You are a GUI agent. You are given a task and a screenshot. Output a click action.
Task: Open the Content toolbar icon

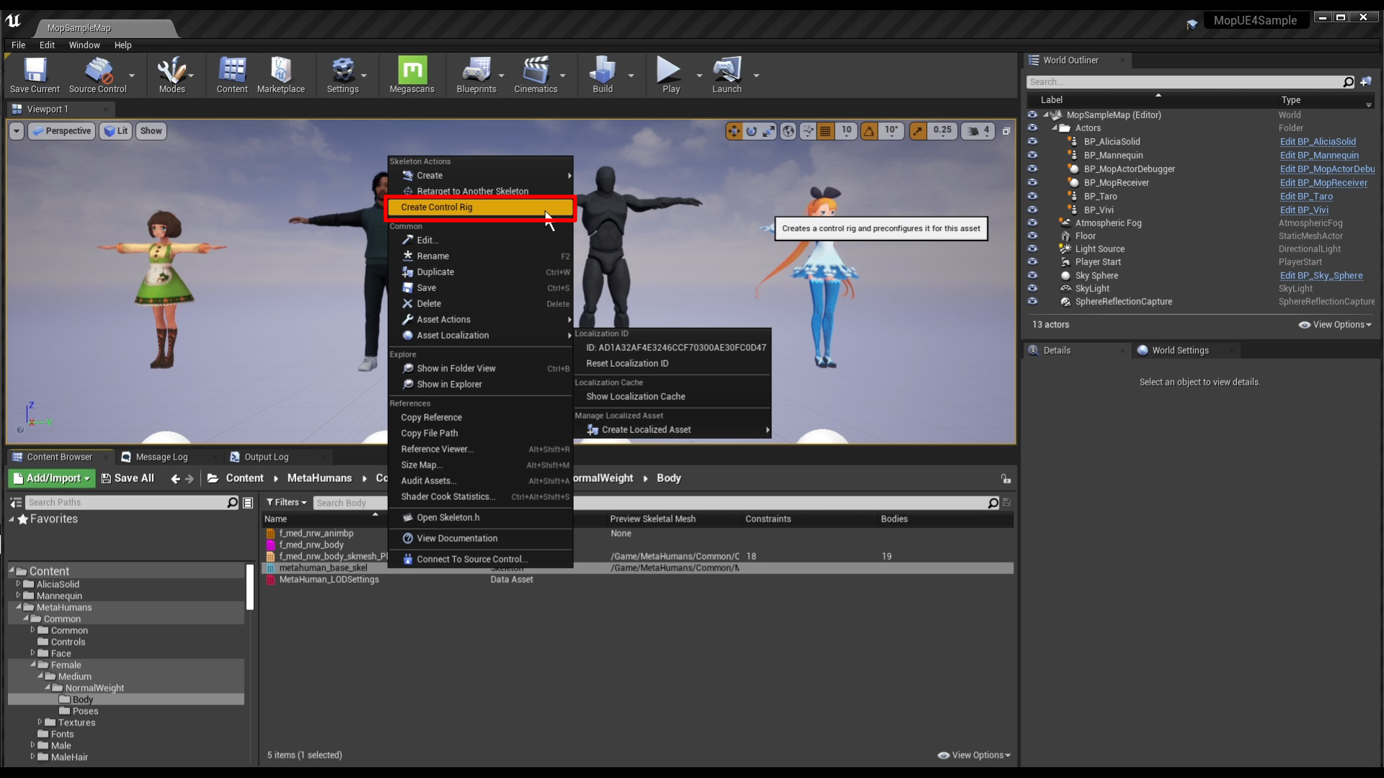click(232, 75)
